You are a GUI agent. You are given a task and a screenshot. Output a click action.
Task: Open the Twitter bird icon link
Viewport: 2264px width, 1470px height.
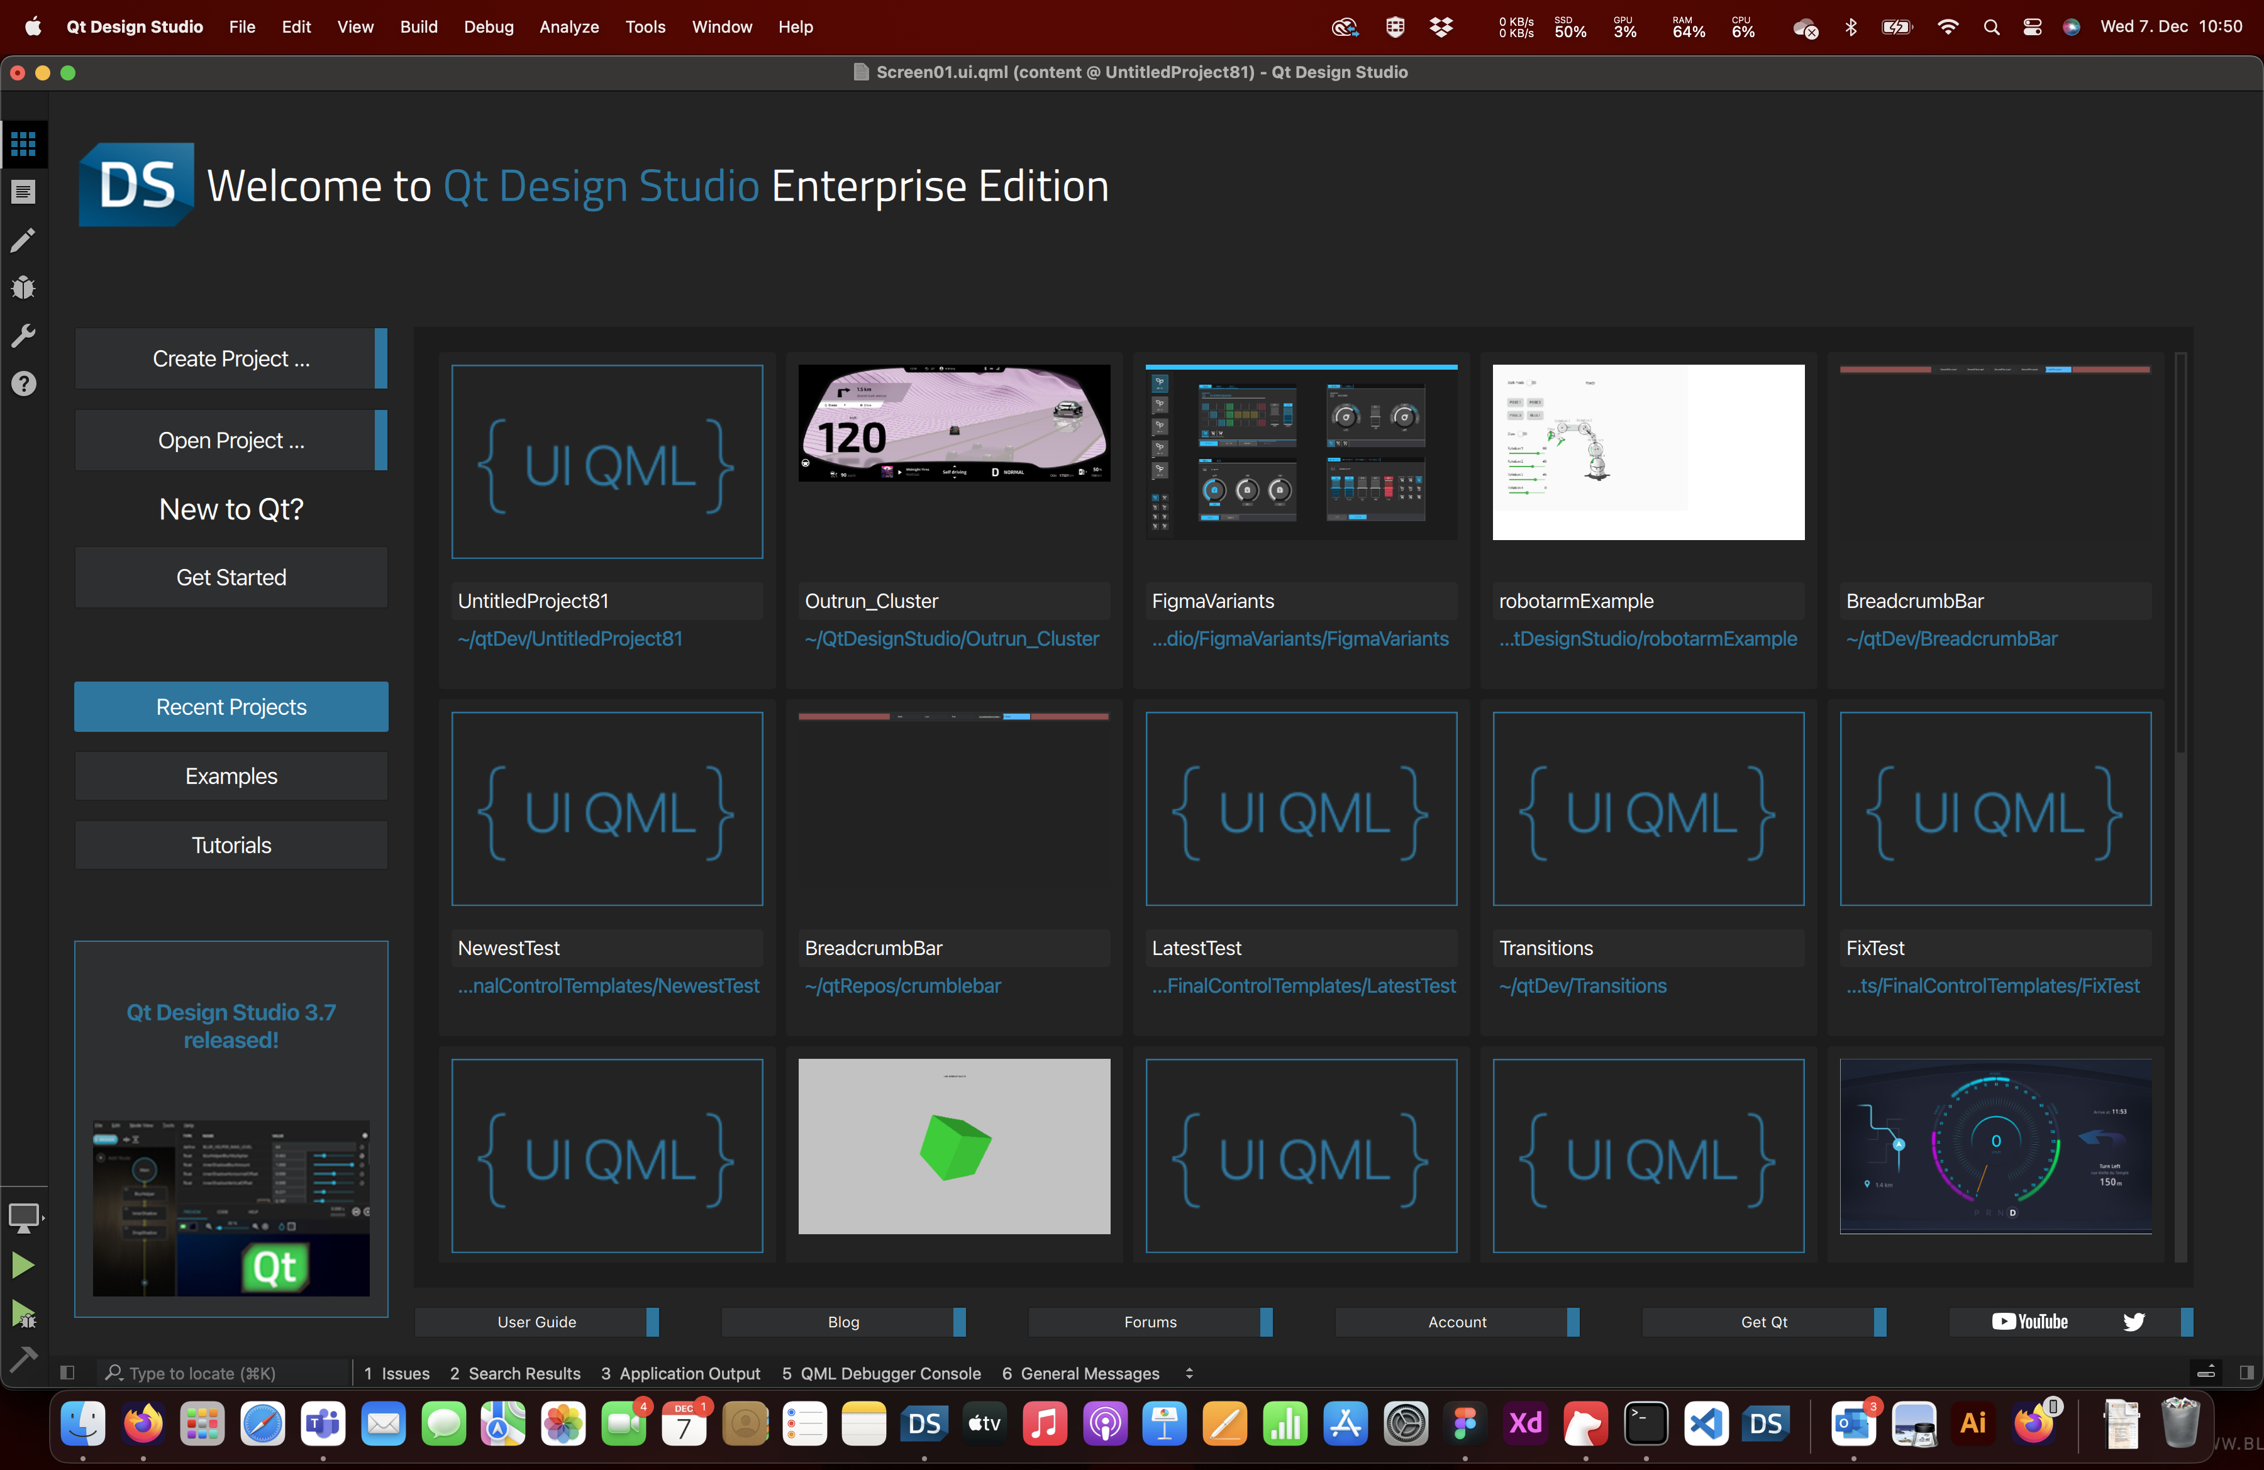pyautogui.click(x=2134, y=1322)
